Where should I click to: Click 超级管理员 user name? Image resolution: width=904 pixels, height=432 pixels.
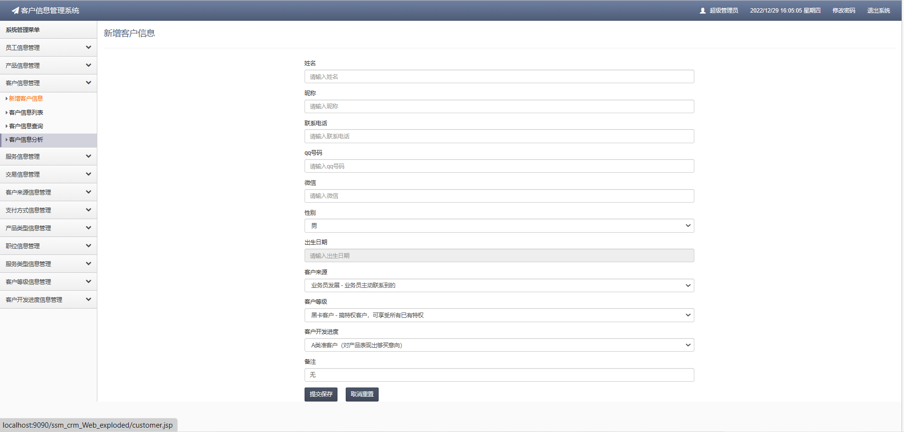click(724, 11)
